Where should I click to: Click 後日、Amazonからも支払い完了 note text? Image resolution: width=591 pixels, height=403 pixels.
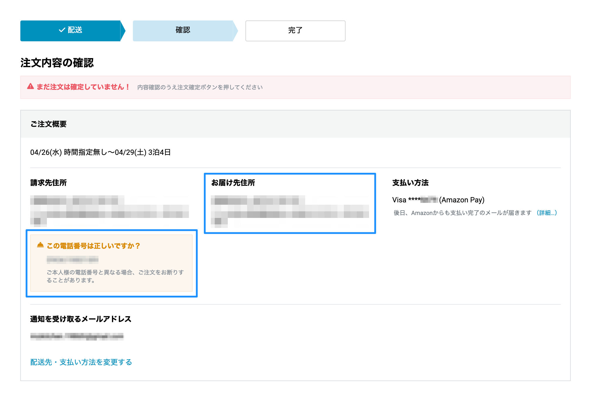coord(462,213)
